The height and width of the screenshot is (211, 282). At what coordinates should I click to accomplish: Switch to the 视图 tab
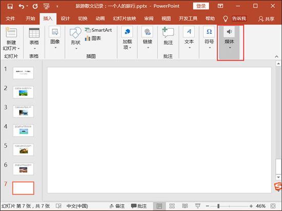click(x=166, y=18)
